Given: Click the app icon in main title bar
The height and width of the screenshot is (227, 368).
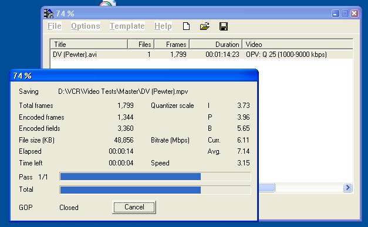Looking at the screenshot, I should tap(49, 13).
